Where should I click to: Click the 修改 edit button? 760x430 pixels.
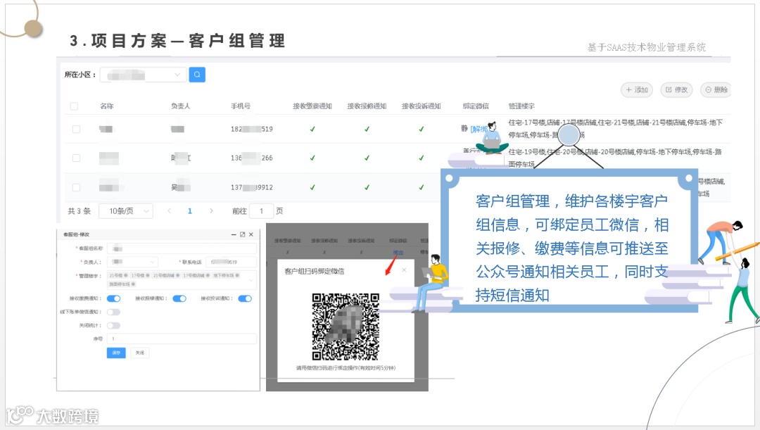point(677,89)
